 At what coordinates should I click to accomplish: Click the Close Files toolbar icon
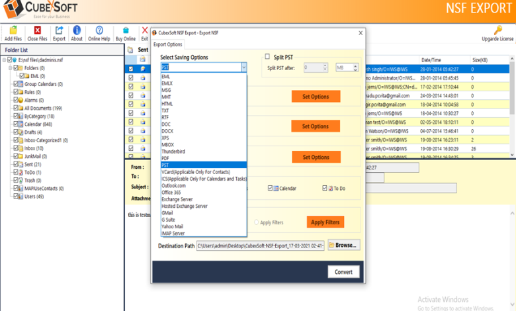(x=38, y=30)
